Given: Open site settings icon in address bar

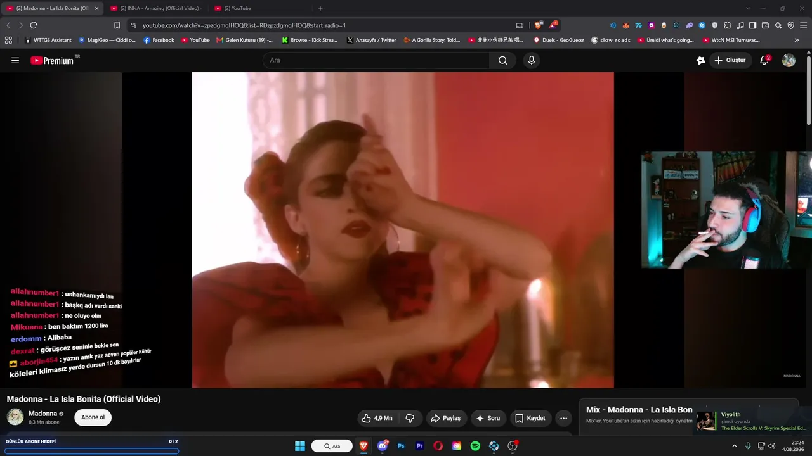Looking at the screenshot, I should (x=133, y=25).
